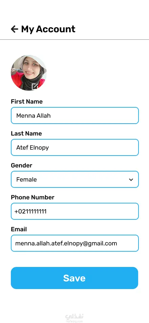Tap the edit photo icon on avatar
The height and width of the screenshot is (323, 149).
coord(35,86)
